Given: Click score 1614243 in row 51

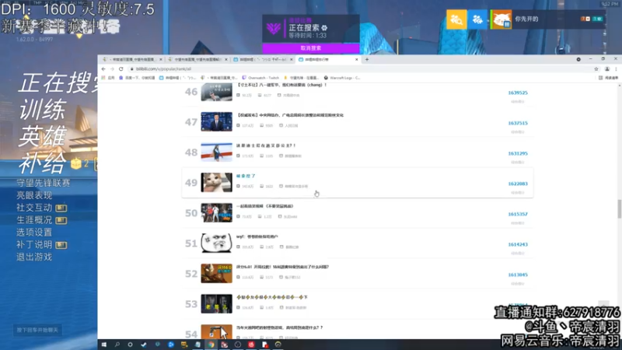Looking at the screenshot, I should (518, 244).
